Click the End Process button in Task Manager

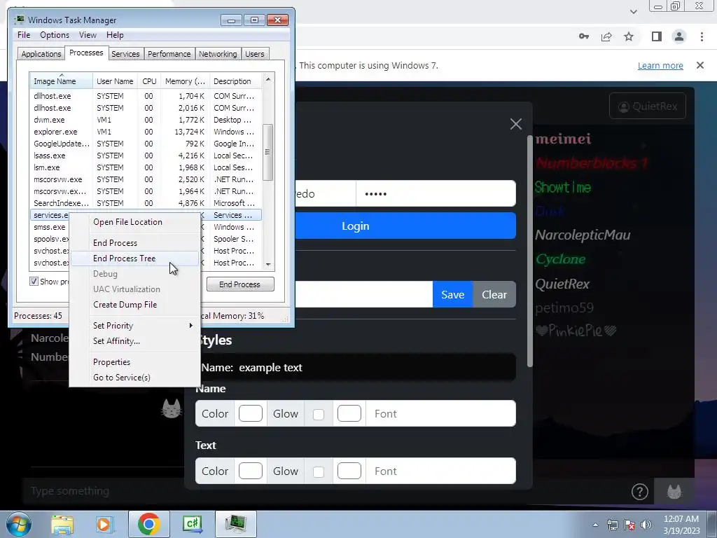pyautogui.click(x=240, y=284)
